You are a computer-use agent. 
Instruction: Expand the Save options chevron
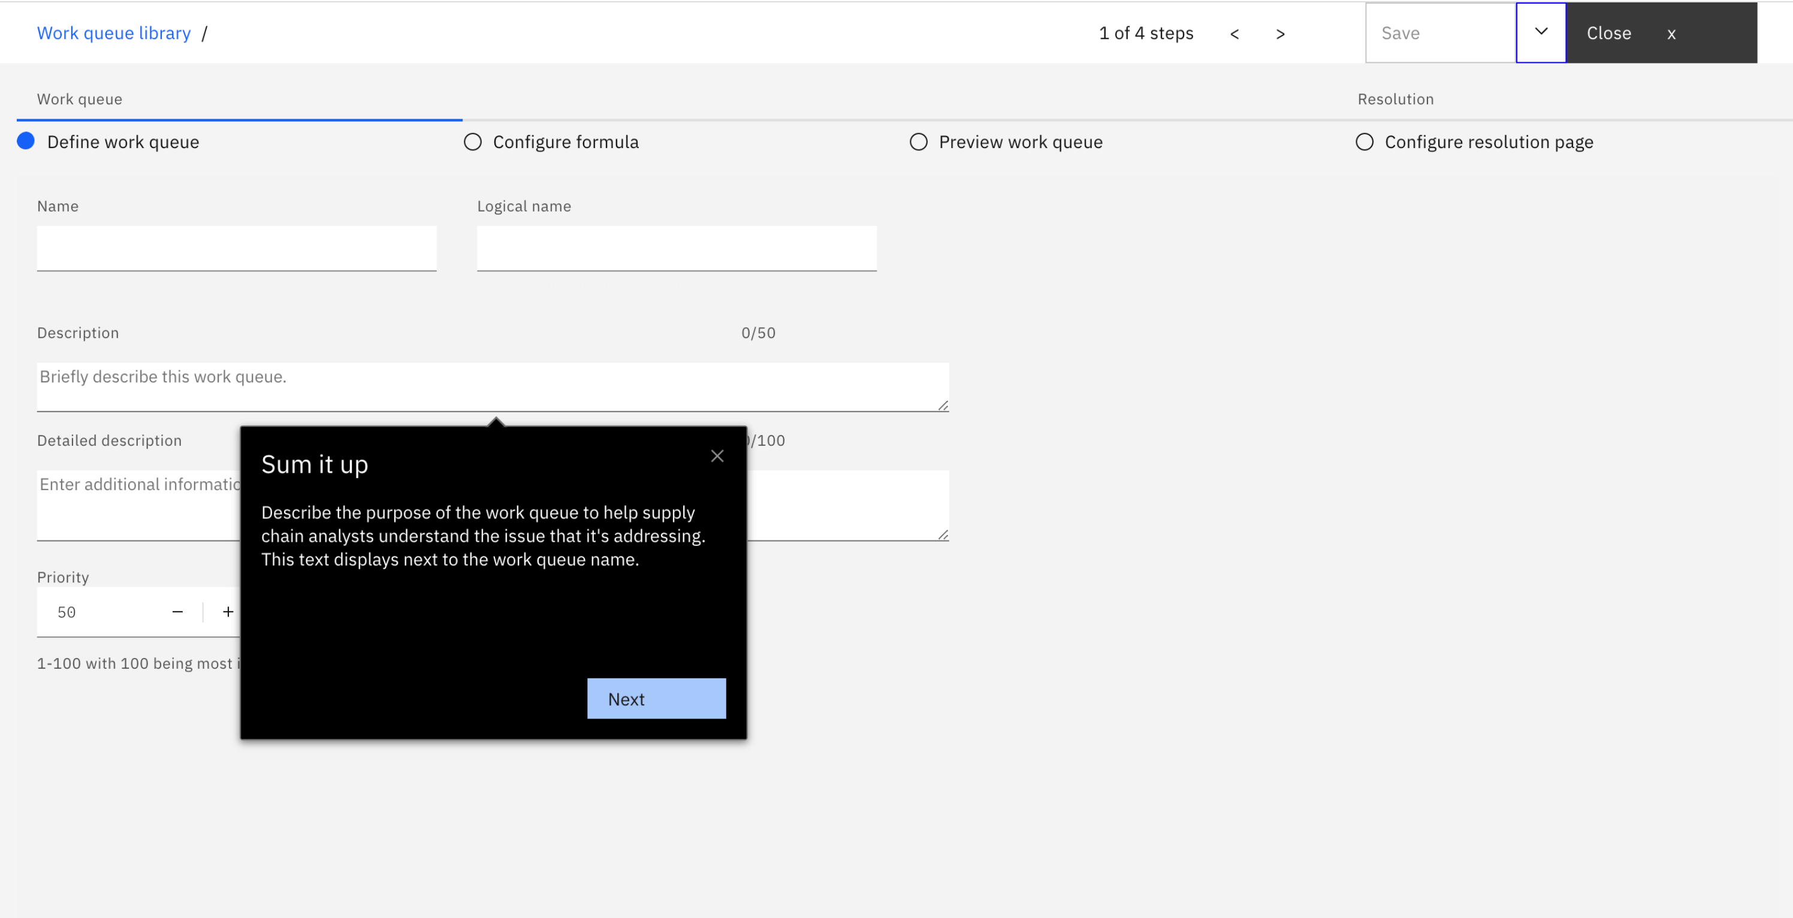(x=1541, y=32)
